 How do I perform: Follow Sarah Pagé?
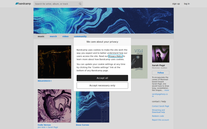161,73
